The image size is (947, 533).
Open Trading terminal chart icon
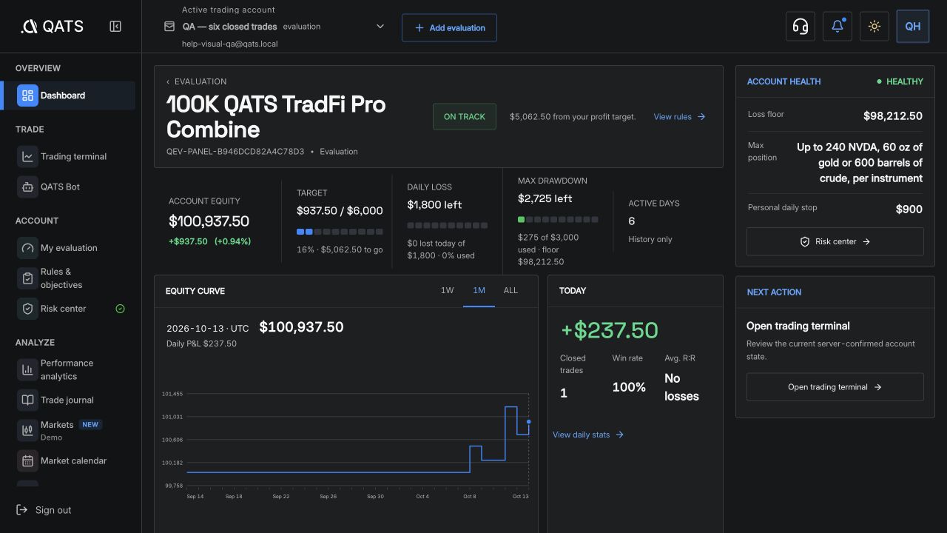click(x=27, y=156)
